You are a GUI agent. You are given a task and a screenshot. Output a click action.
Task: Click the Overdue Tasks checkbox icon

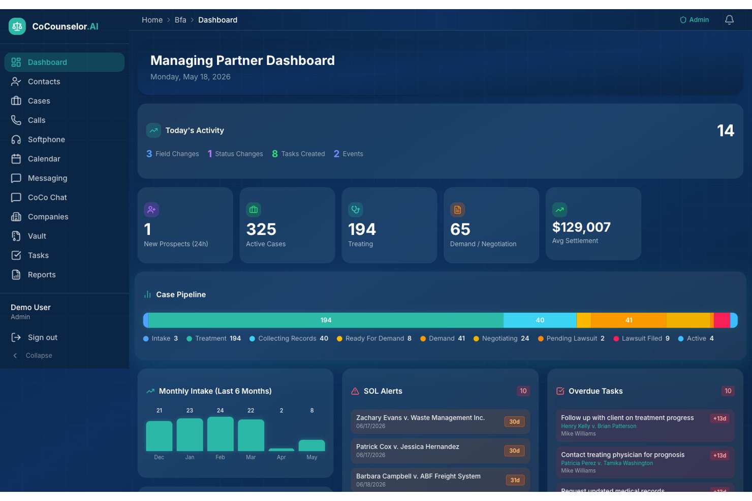[560, 391]
